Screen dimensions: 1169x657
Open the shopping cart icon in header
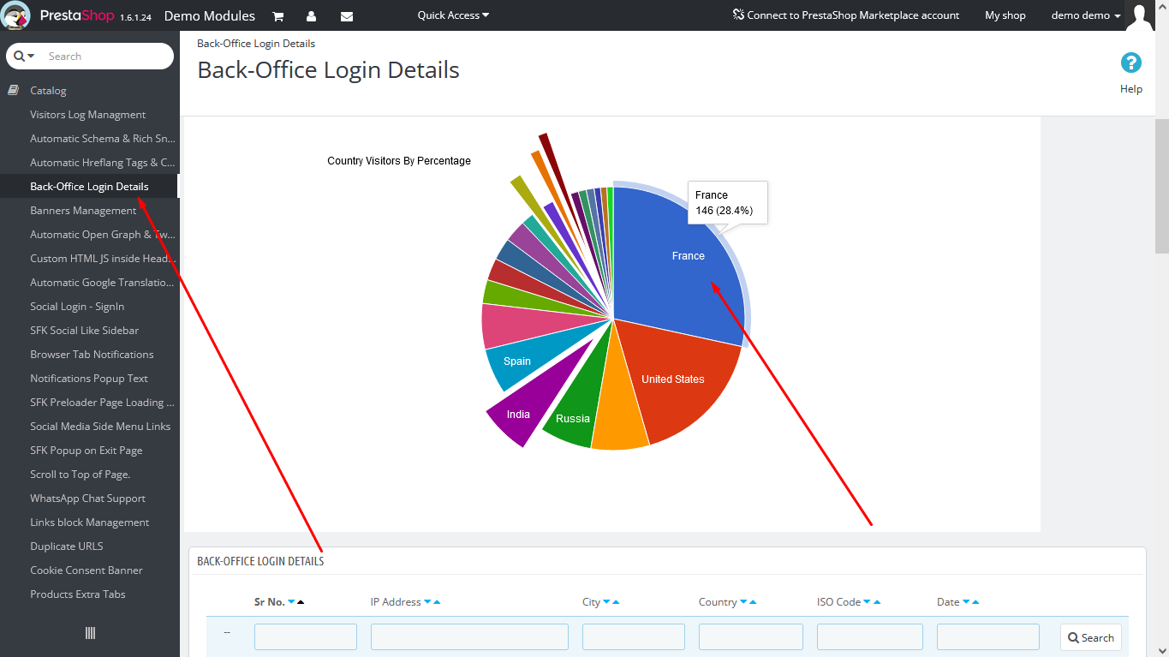click(278, 15)
